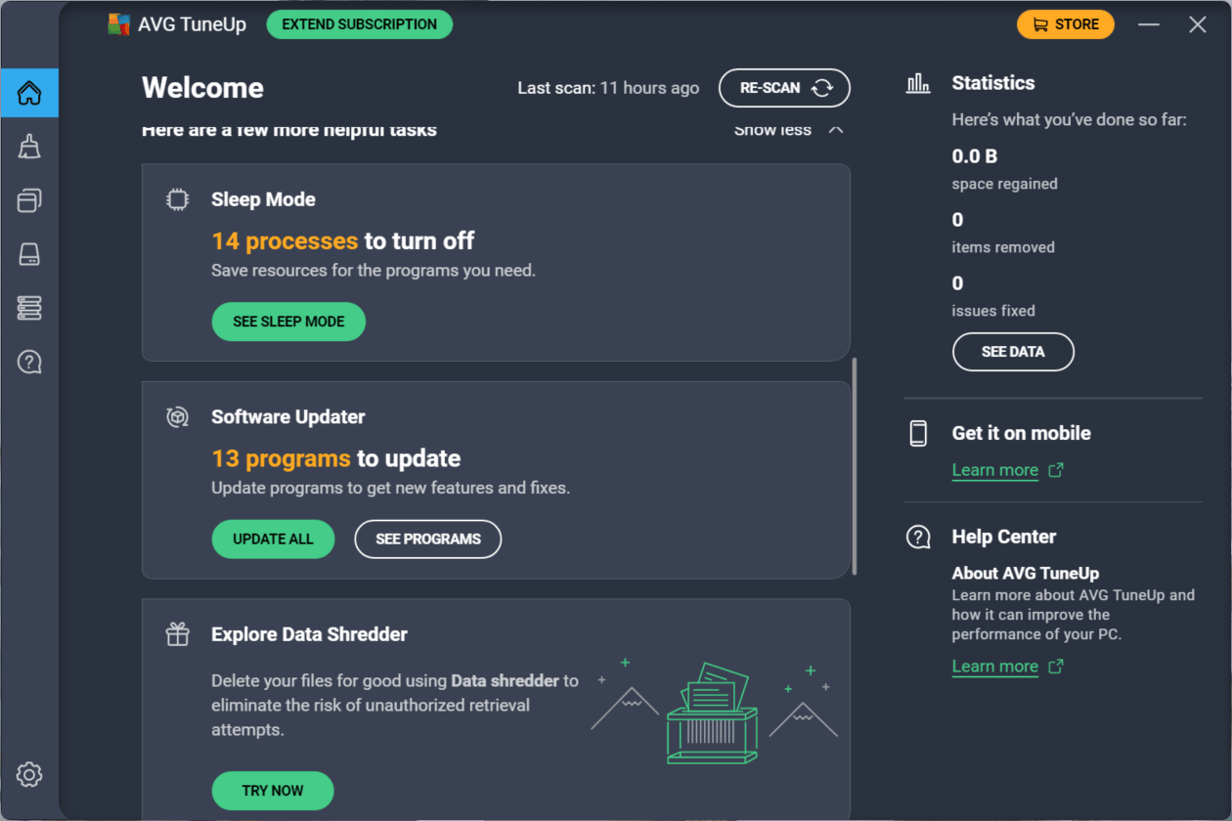Viewport: 1232px width, 821px height.
Task: Click EXTEND SUBSCRIPTION button
Action: coord(359,24)
